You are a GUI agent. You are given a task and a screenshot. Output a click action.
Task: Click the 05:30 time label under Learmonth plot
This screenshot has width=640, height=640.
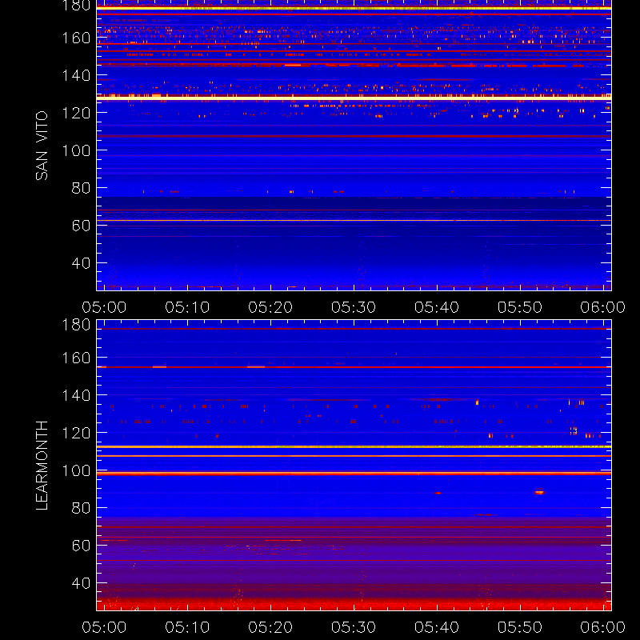[354, 627]
